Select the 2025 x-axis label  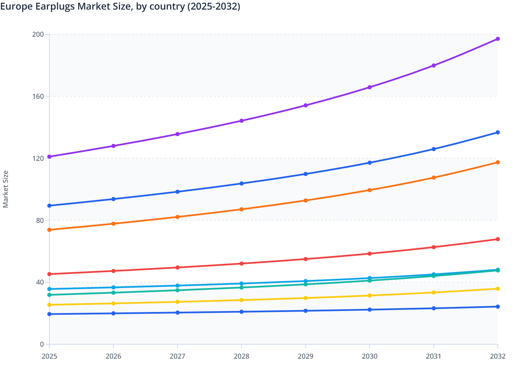pos(49,357)
